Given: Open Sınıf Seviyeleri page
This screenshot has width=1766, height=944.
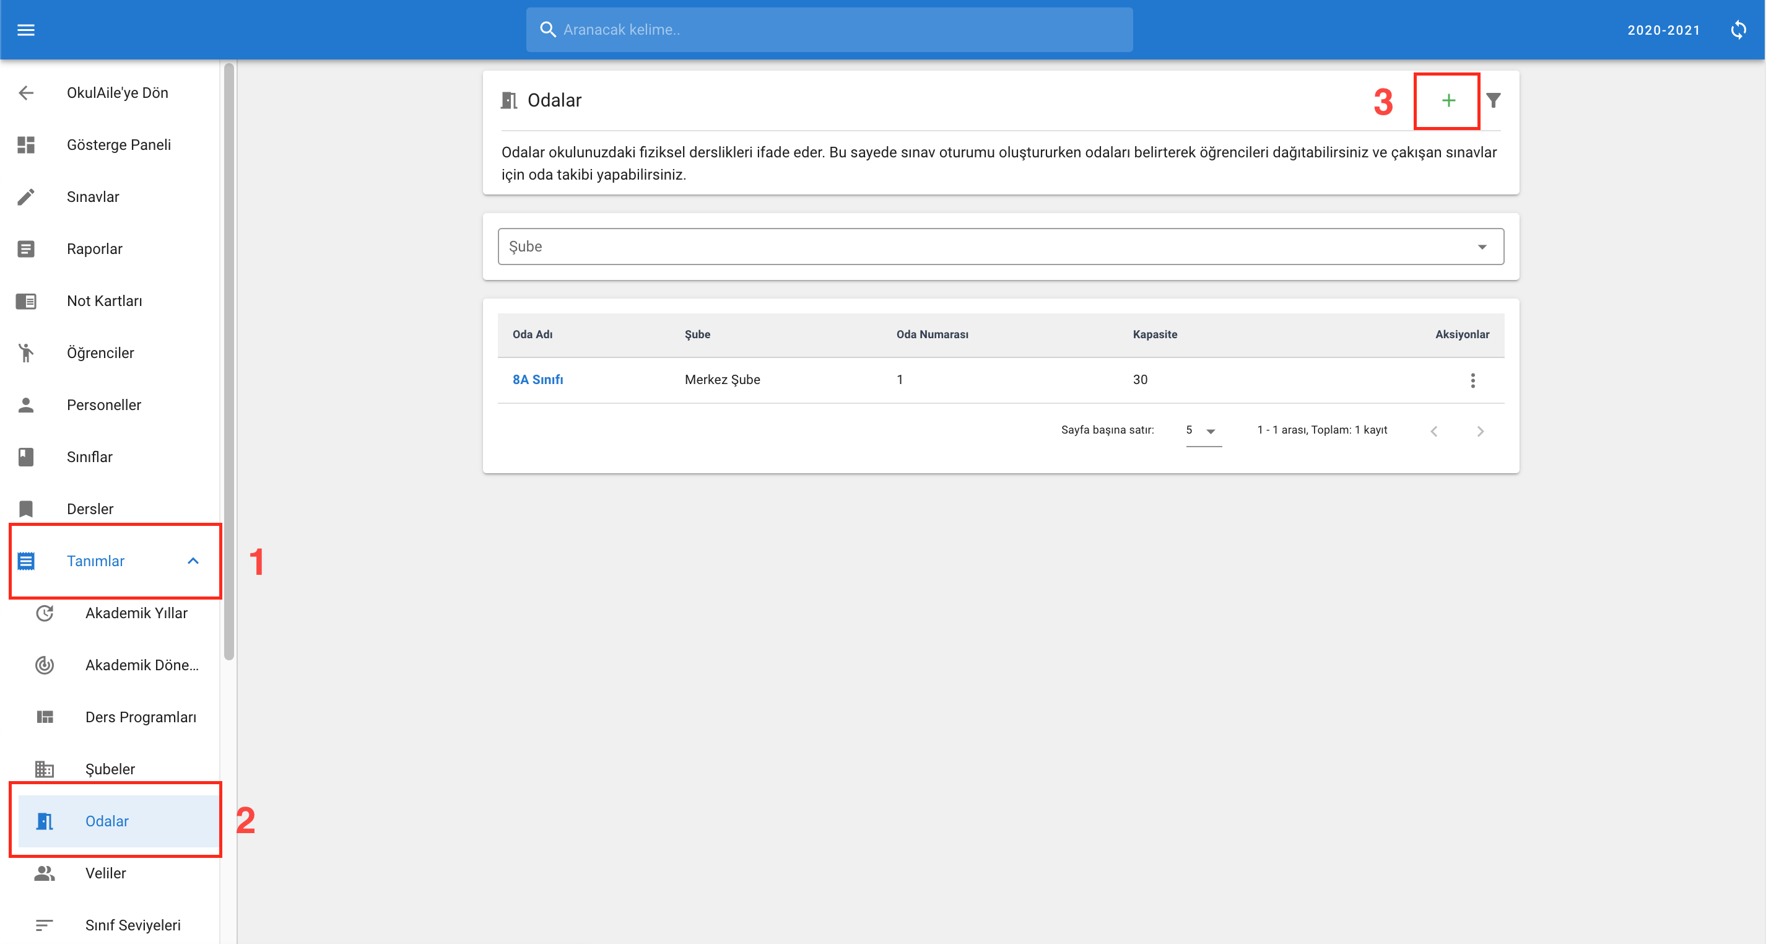Looking at the screenshot, I should (133, 925).
